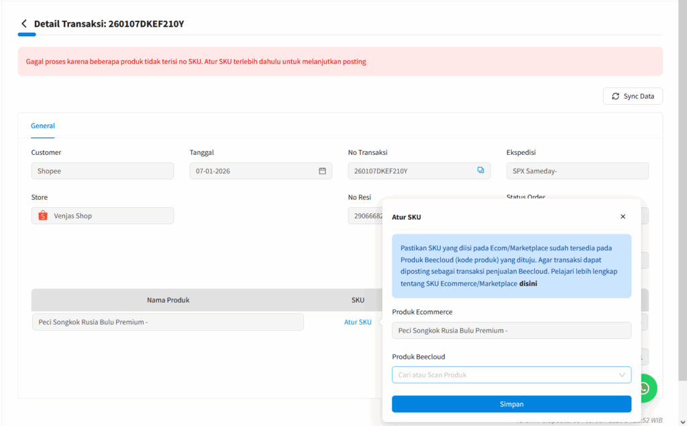The image size is (687, 426).
Task: Click the refresh icon on Sync Data
Action: (615, 96)
